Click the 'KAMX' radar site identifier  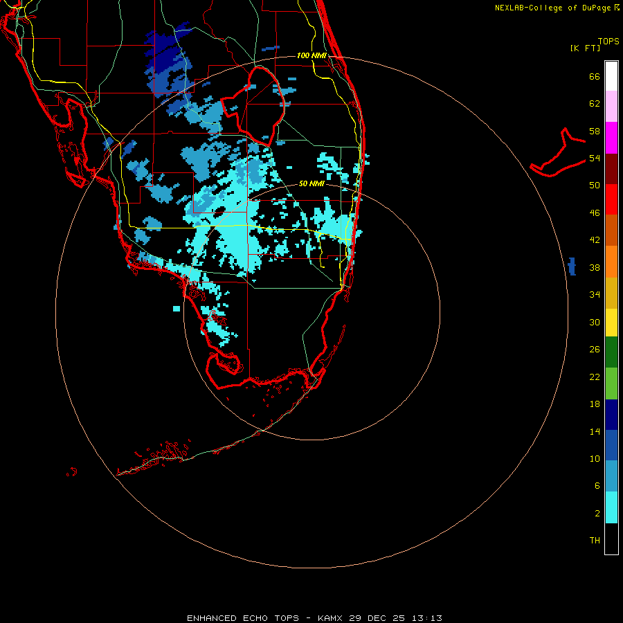(331, 618)
